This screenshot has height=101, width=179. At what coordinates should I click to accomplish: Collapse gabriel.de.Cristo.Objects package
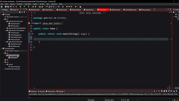pyautogui.click(x=5, y=31)
